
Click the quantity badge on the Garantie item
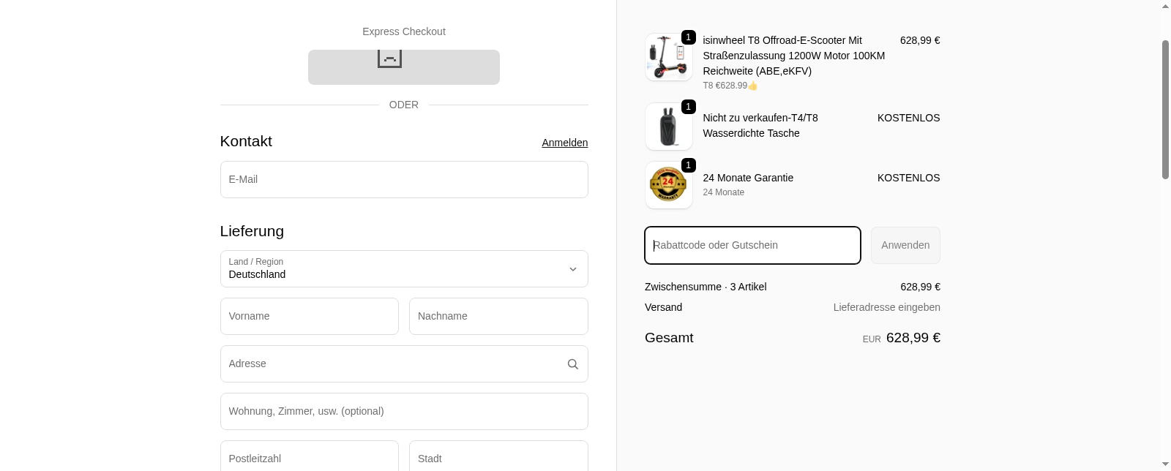coord(688,165)
